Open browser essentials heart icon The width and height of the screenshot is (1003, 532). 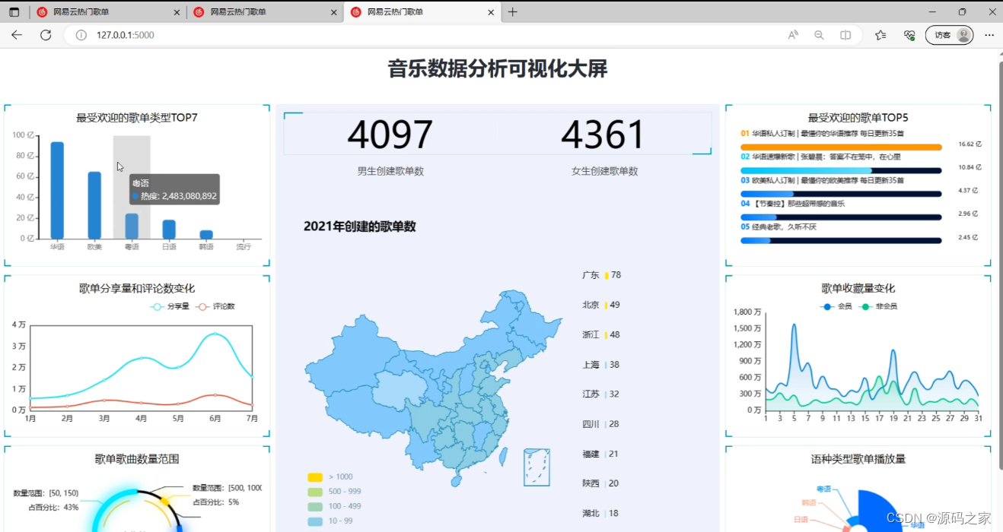909,35
